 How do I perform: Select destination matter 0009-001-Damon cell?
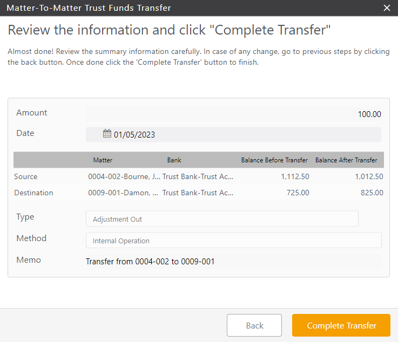click(x=123, y=193)
